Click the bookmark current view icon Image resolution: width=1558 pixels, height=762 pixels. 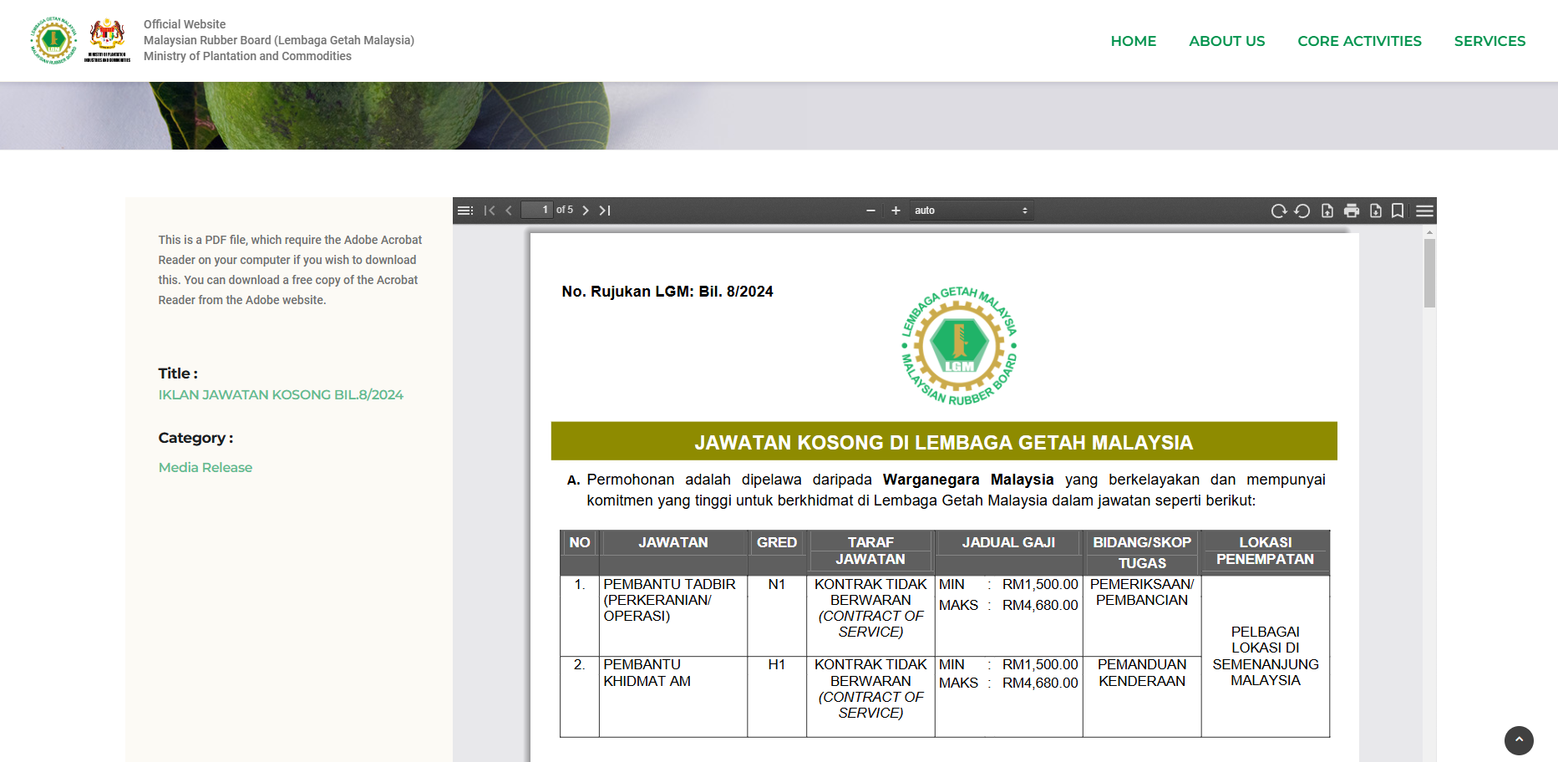click(x=1398, y=211)
